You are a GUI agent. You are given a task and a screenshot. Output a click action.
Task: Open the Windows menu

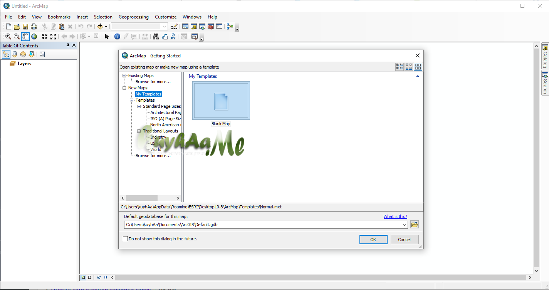(192, 17)
